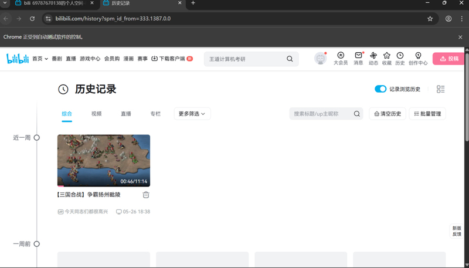469x268 pixels.
Task: Open the 收藏 favorites icon
Action: tap(387, 58)
